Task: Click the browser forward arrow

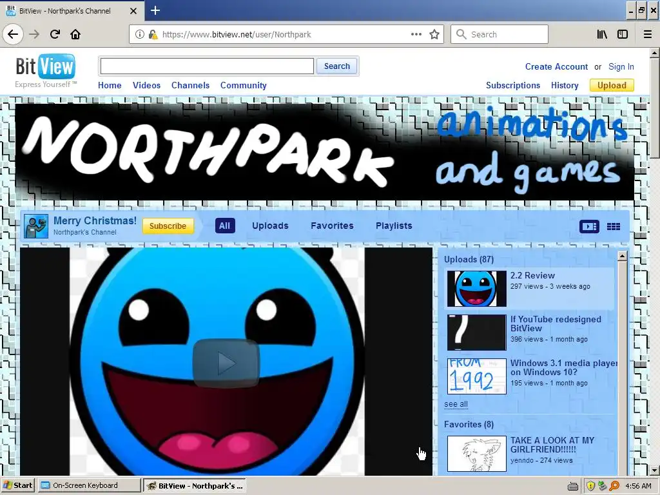Action: (x=34, y=34)
